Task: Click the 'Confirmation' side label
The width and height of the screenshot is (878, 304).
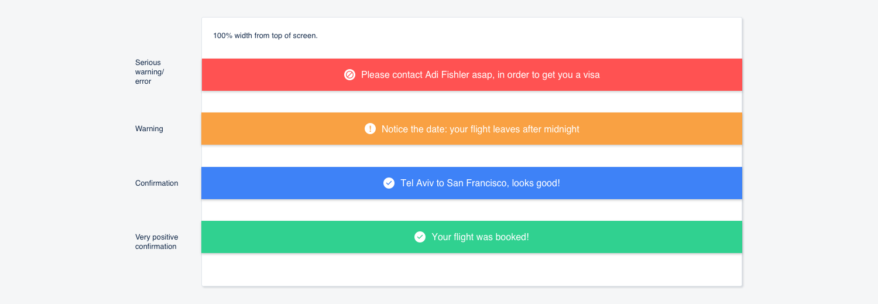Action: coord(157,183)
